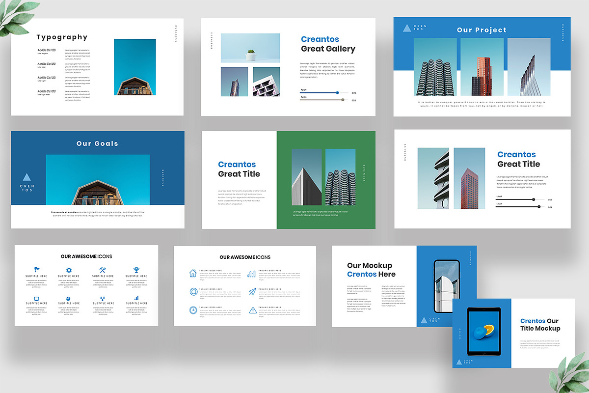Select the outlined bar chart icon

[x=251, y=274]
